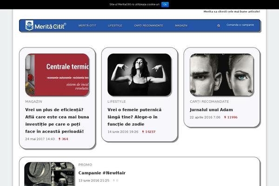
Task: Click view count 11996 lightning icon
Action: point(225,117)
